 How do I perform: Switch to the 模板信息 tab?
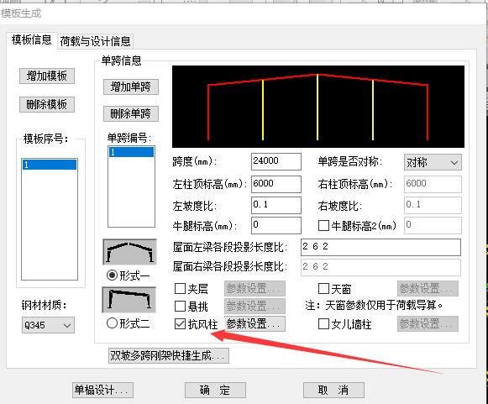pos(31,40)
